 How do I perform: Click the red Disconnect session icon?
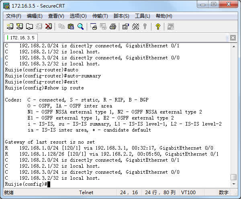[x=49, y=26]
